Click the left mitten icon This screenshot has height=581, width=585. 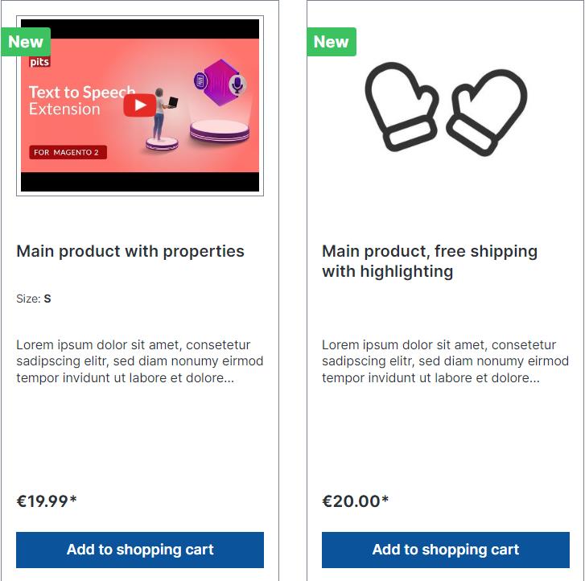point(401,105)
